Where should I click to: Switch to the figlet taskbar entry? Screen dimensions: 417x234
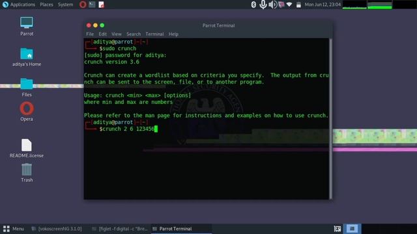point(120,229)
